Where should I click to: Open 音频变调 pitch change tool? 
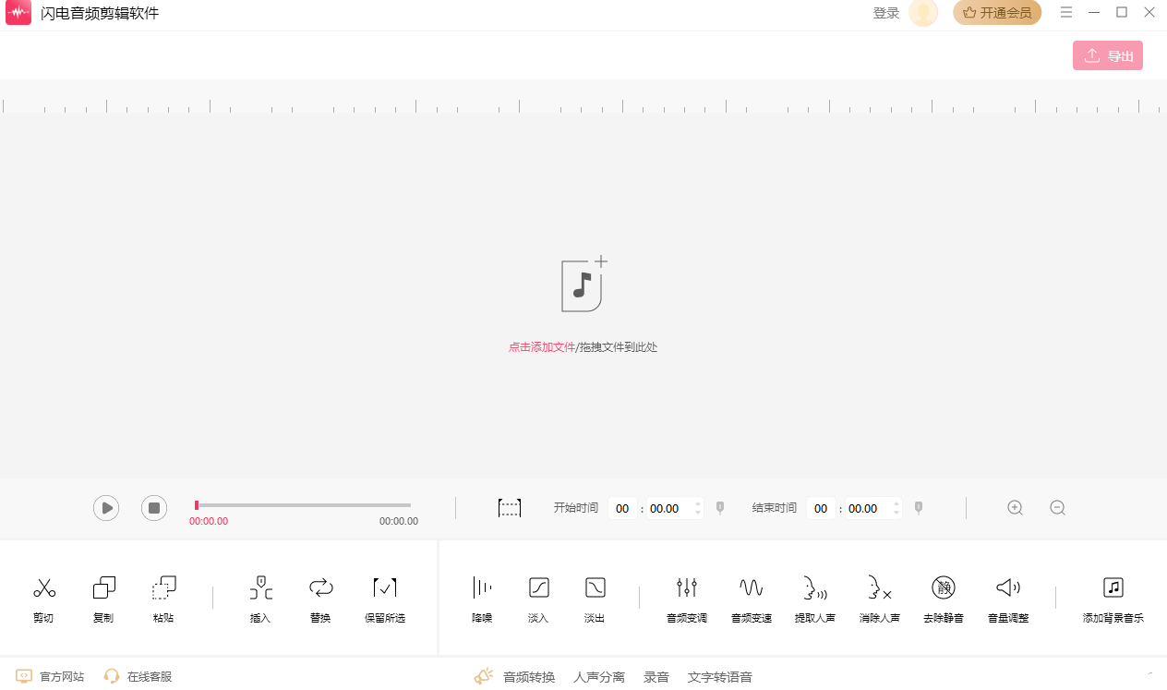click(686, 588)
